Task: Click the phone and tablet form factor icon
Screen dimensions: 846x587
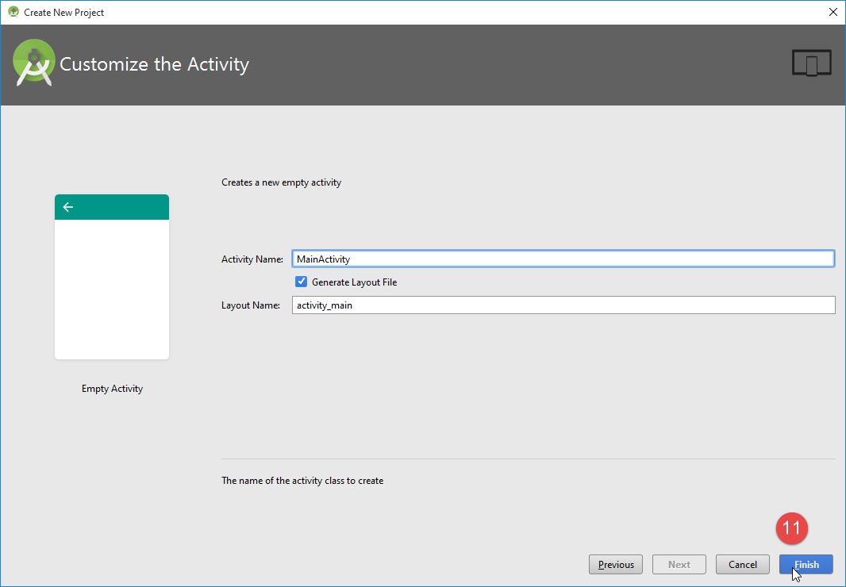Action: (x=811, y=63)
